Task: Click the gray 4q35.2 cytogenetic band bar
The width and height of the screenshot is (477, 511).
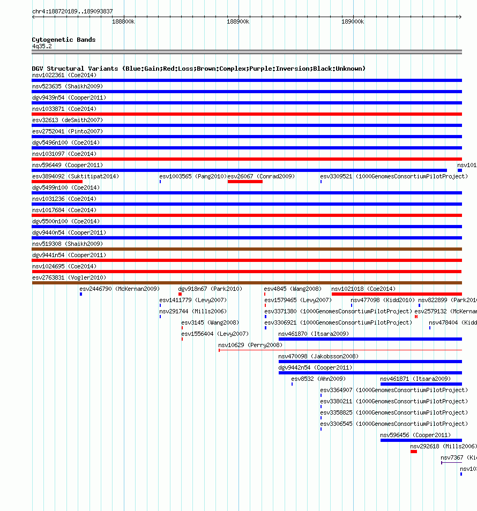Action: pos(247,52)
